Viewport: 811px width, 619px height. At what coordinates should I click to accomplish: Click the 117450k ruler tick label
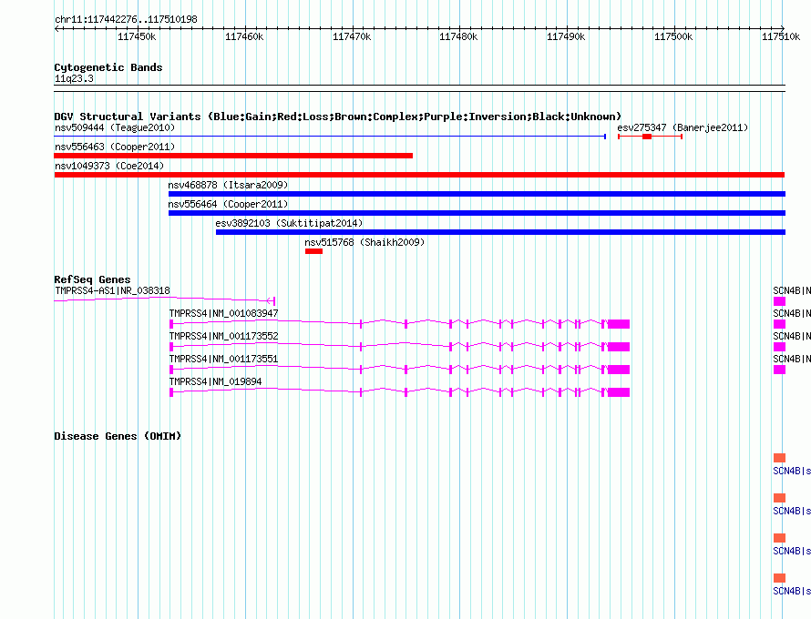coord(137,36)
